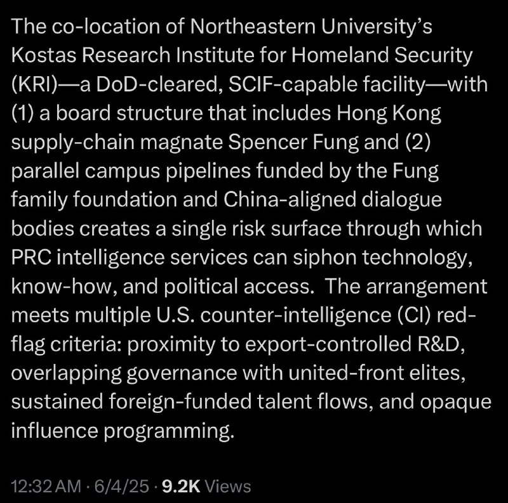Click the words "Hong Kong" in the post
The image size is (508, 503).
(x=389, y=114)
